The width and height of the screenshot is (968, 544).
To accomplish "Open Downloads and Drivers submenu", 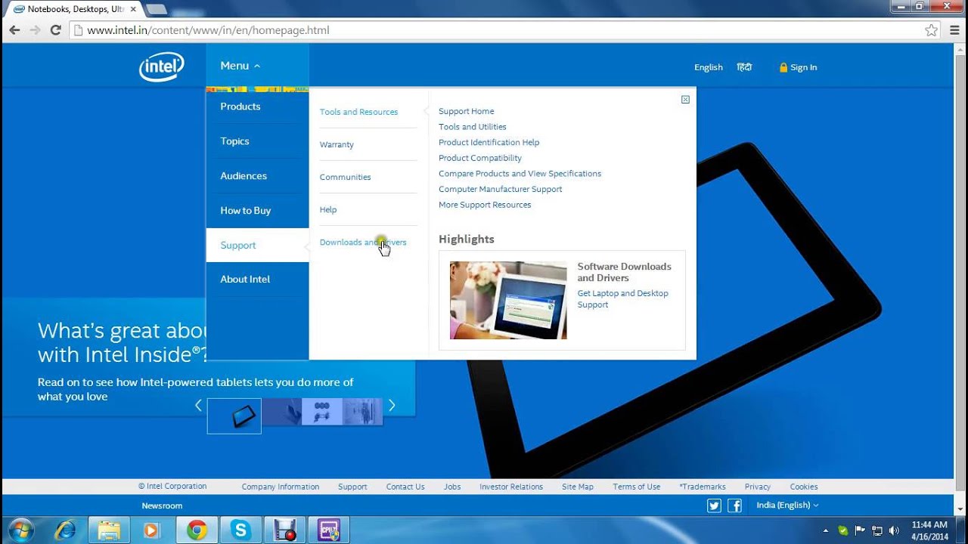I will coord(363,243).
